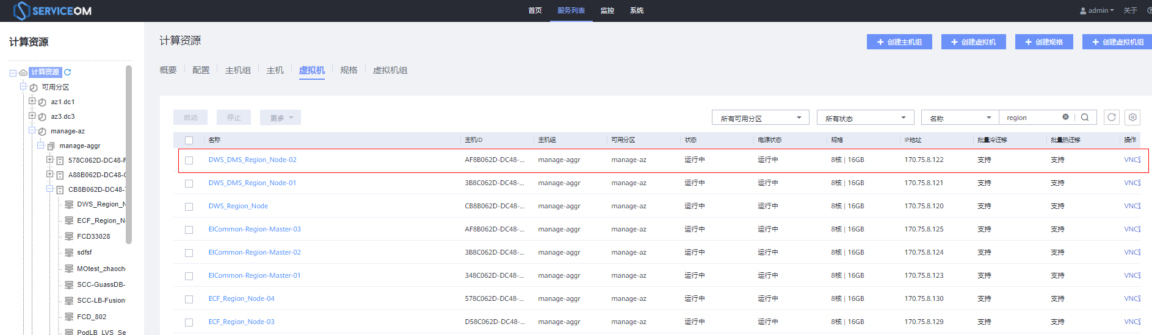Collapse the manage-az tree node
1152x335 pixels.
[x=32, y=130]
